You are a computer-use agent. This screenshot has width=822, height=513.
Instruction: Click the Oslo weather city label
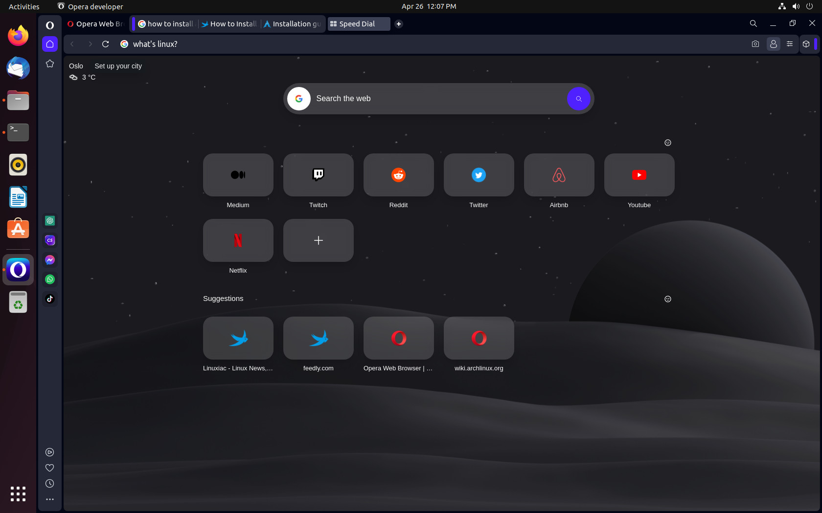[76, 66]
